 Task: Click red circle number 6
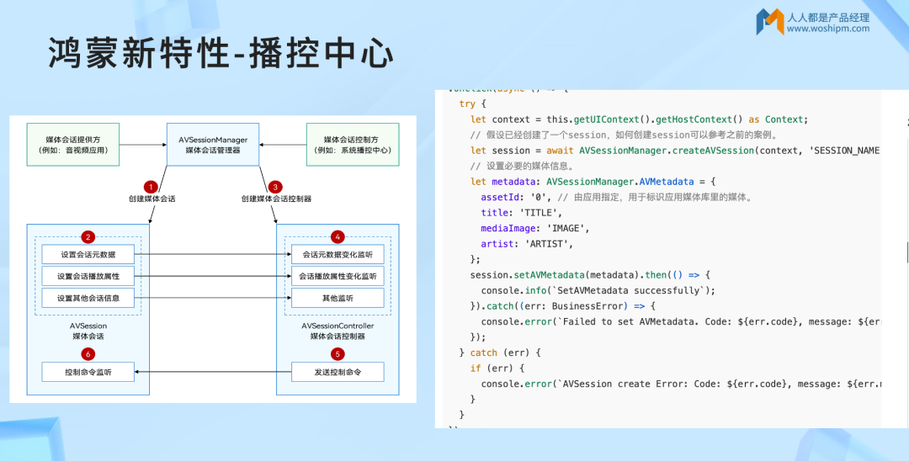tap(88, 354)
